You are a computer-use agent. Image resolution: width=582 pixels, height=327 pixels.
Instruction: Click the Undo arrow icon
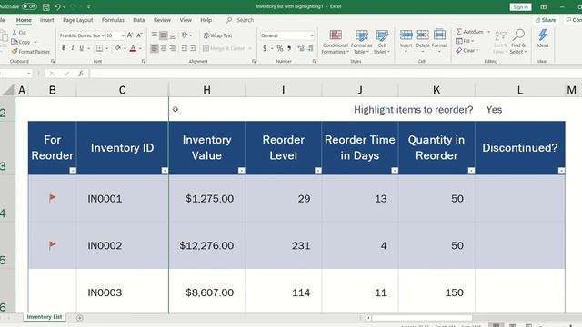(x=57, y=6)
